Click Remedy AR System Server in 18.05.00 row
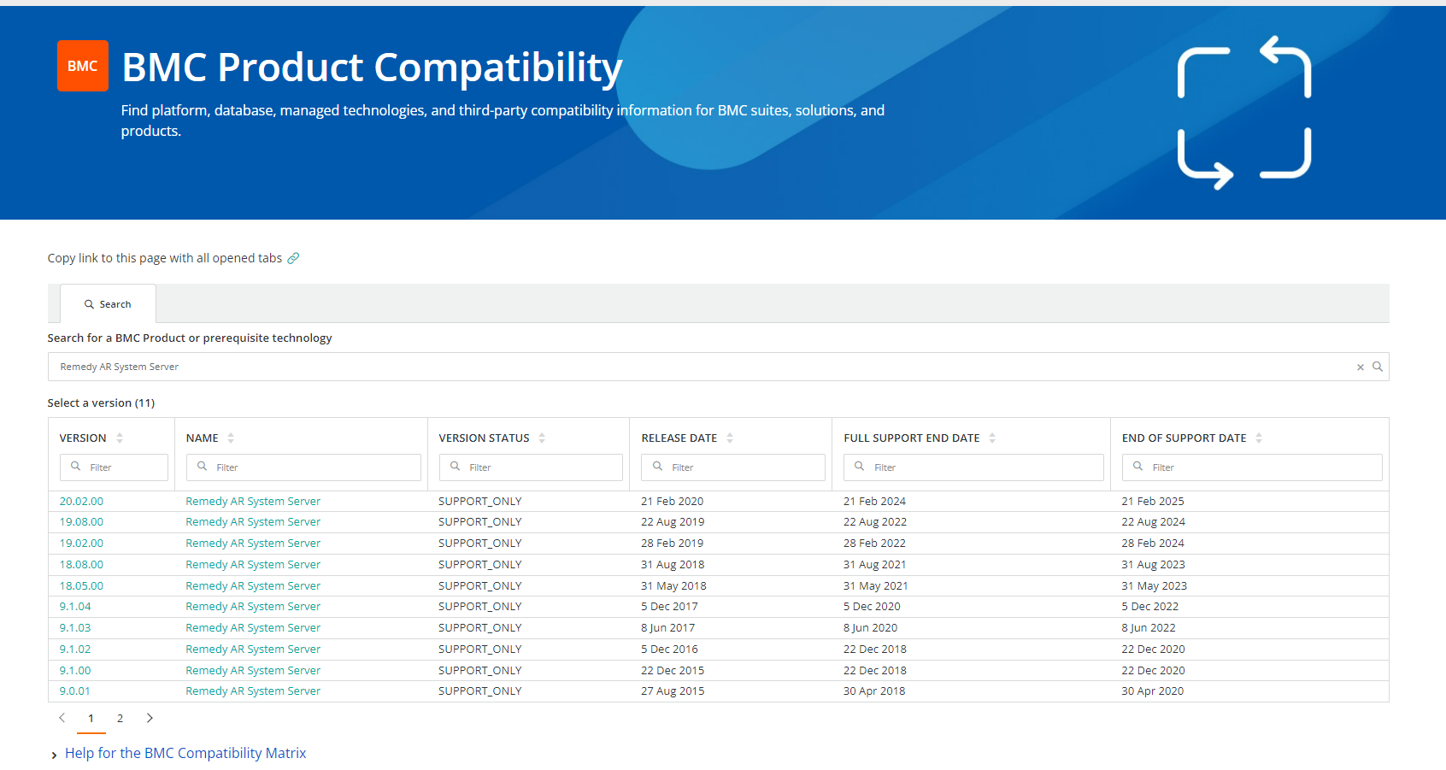The width and height of the screenshot is (1446, 770). point(253,585)
